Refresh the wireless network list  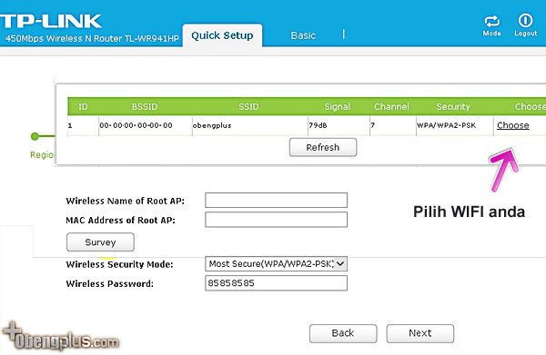(x=323, y=147)
